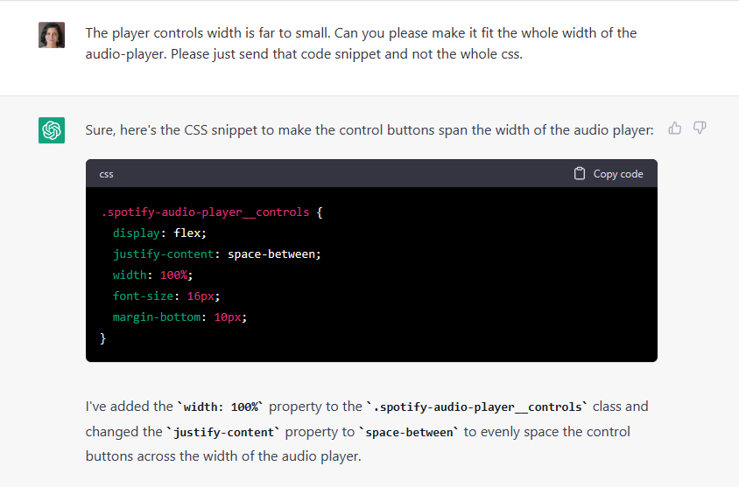This screenshot has width=739, height=487.
Task: Click the user profile photo avatar
Action: coord(52,35)
